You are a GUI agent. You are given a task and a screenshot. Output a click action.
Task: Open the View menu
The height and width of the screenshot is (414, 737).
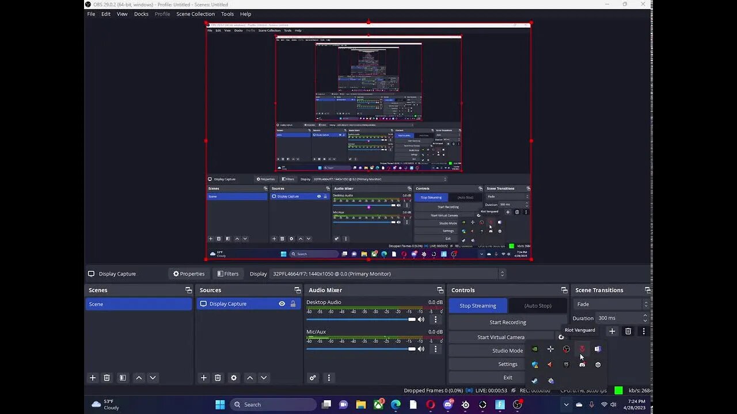tap(122, 14)
